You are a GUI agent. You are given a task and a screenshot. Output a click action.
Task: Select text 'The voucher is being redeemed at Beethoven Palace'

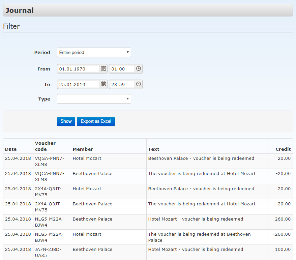pos(199,237)
